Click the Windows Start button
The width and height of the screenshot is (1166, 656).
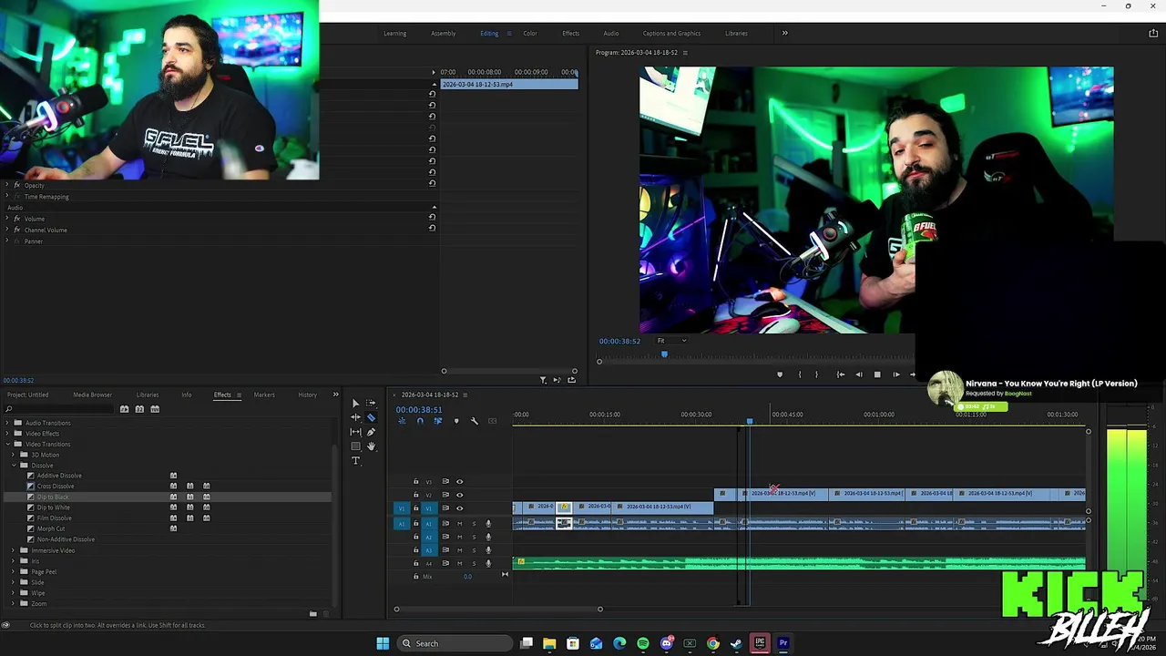click(x=383, y=643)
